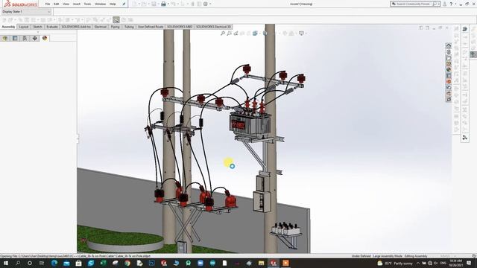Switch to the SOLIDWORKS MBD tab

180,27
